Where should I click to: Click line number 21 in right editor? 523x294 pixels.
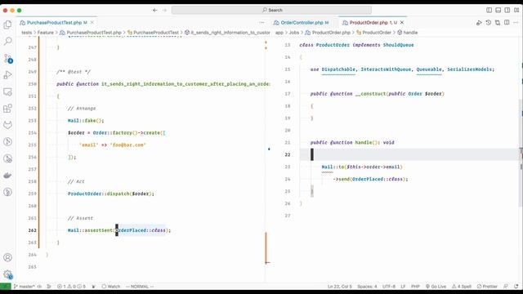coord(288,143)
